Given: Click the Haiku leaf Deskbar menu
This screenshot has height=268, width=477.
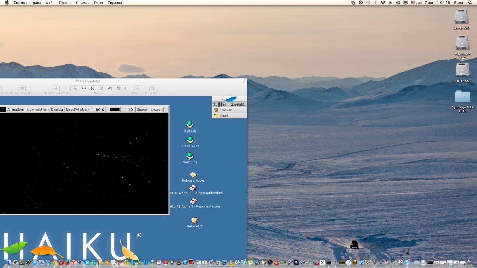Looking at the screenshot, I should pyautogui.click(x=229, y=99).
